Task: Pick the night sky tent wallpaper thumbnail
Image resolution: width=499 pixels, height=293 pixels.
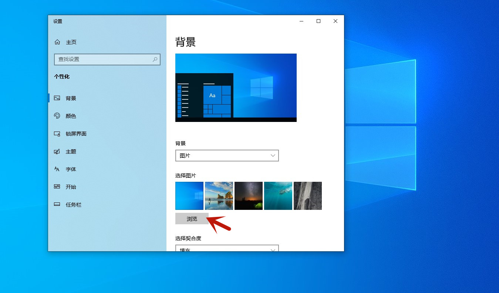Action: click(x=249, y=196)
